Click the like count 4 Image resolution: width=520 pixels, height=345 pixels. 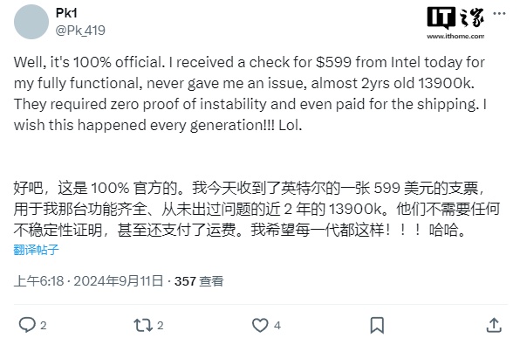(277, 326)
